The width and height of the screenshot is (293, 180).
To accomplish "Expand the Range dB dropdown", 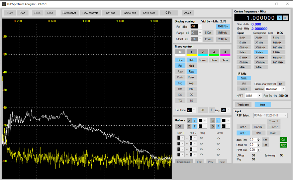I will pos(200,33).
